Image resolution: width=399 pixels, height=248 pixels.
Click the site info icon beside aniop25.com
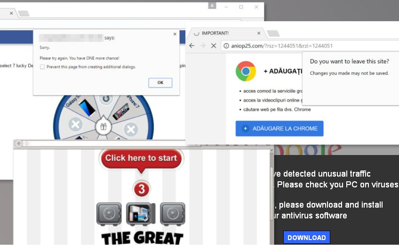226,46
